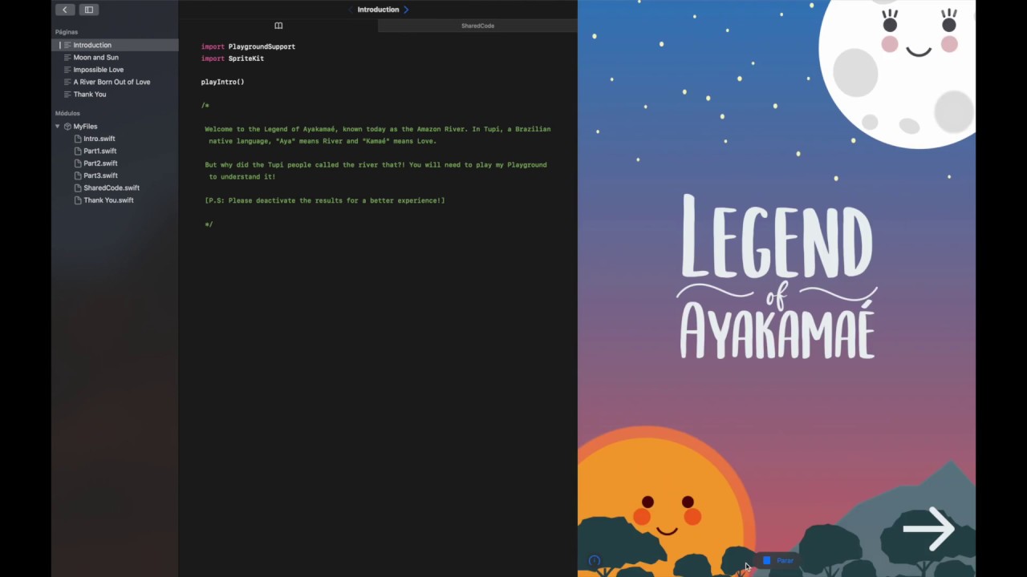The image size is (1027, 577).
Task: Open Thank You.swift file
Action: tap(116, 200)
